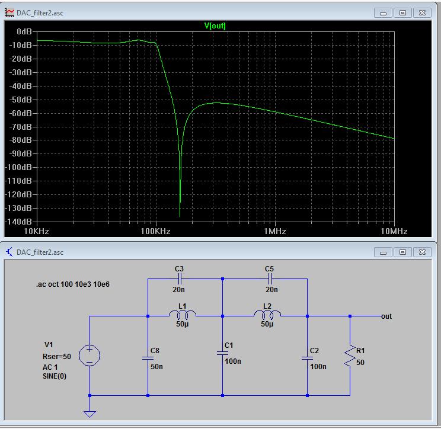The height and width of the screenshot is (429, 441).
Task: Select the C3 capacitor symbol
Action: [x=180, y=278]
